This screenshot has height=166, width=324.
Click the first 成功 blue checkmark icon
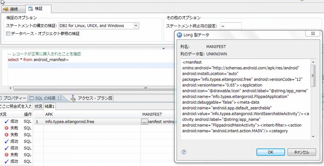(x=6, y=122)
